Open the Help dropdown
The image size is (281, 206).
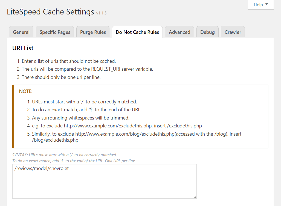[261, 5]
